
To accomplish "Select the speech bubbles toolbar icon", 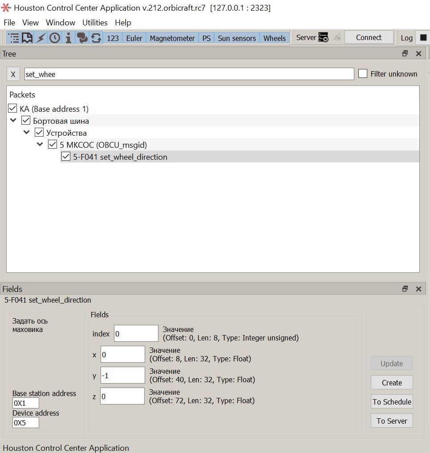I will (x=81, y=37).
